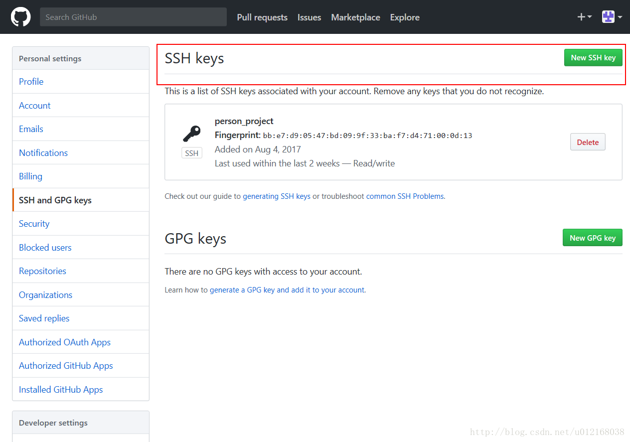630x442 pixels.
Task: Open Authorized GitHub Apps page
Action: click(81, 366)
